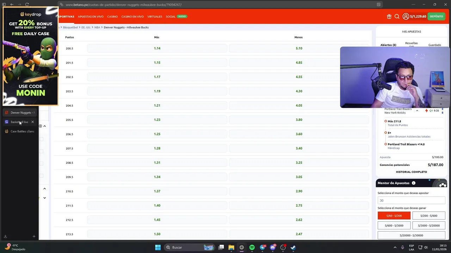Image resolution: width=451 pixels, height=253 pixels.
Task: Open Windows Start menu
Action: (x=158, y=247)
